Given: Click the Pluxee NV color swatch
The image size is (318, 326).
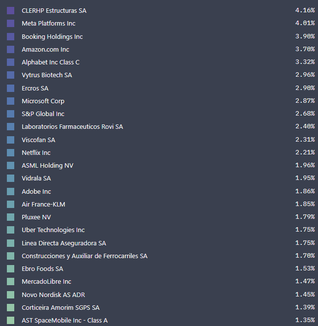Looking at the screenshot, I should coord(11,217).
